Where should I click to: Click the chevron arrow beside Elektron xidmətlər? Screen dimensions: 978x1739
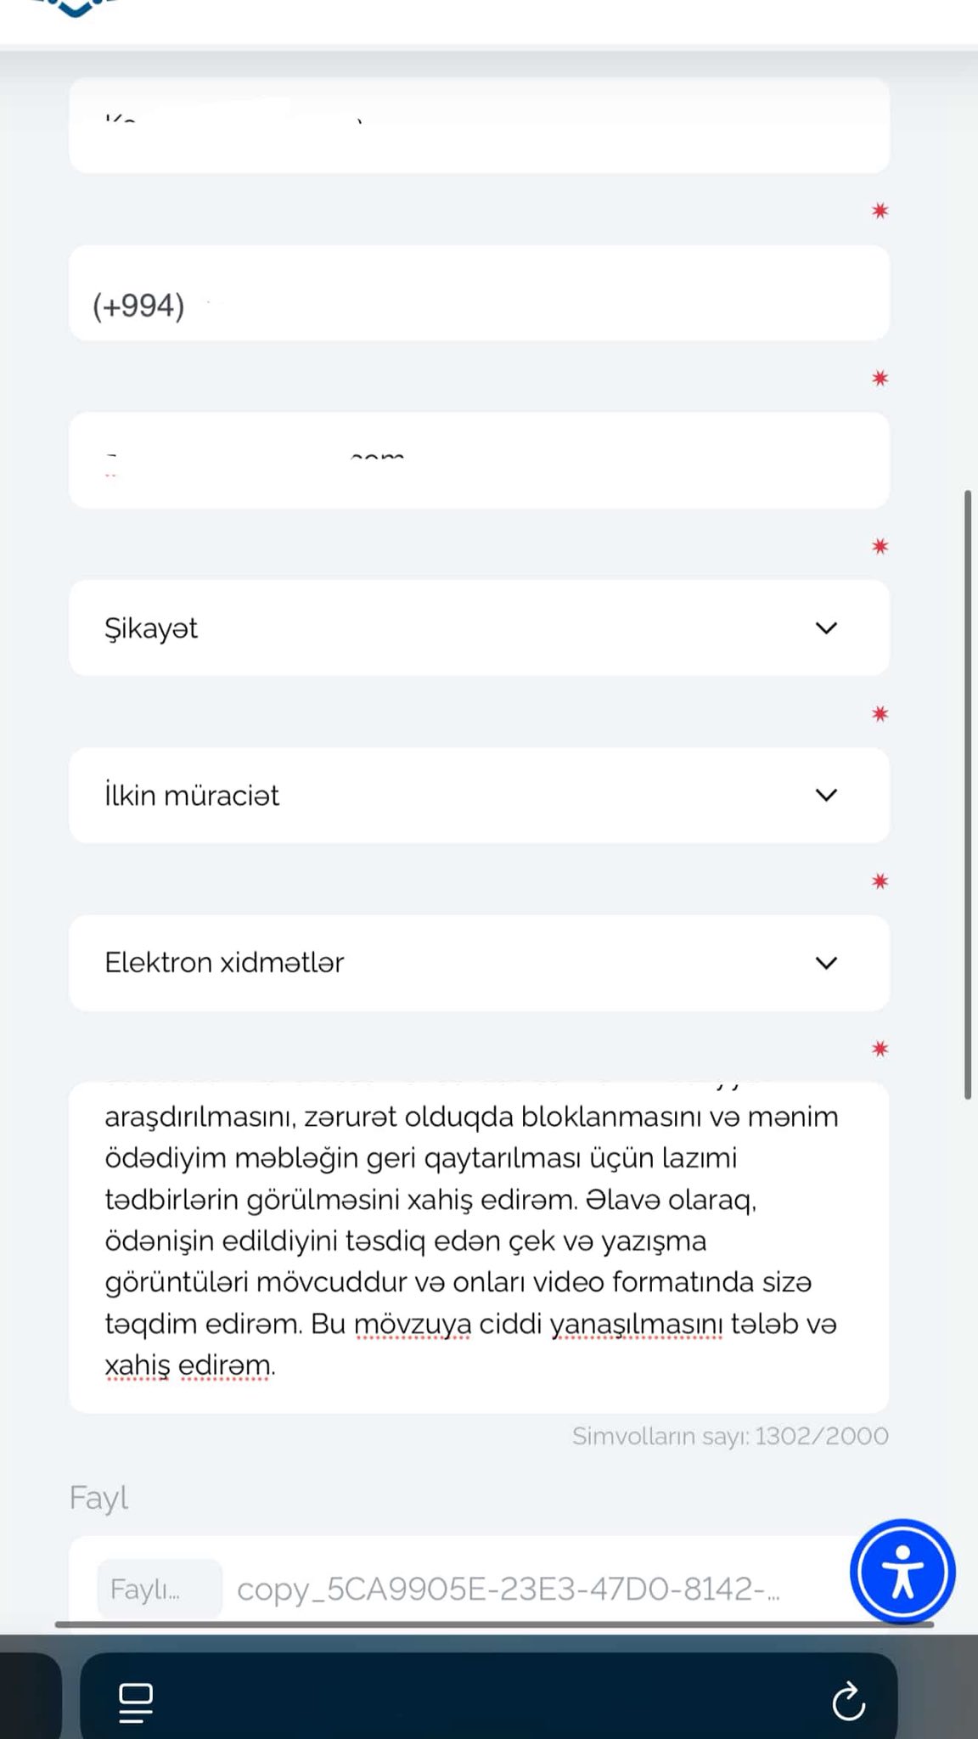(826, 963)
